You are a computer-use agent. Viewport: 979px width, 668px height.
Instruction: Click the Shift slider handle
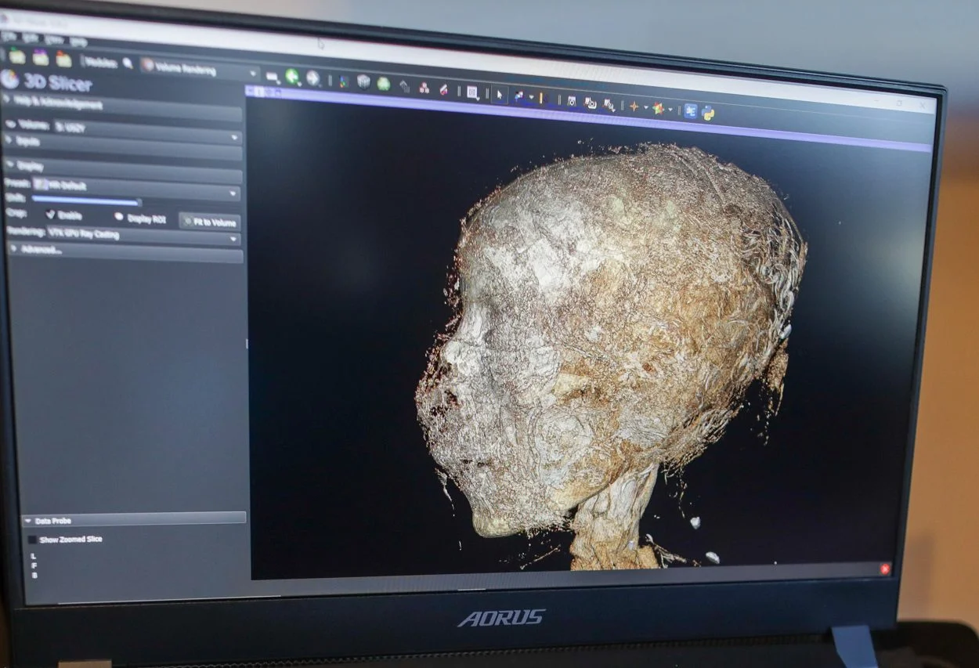[139, 201]
